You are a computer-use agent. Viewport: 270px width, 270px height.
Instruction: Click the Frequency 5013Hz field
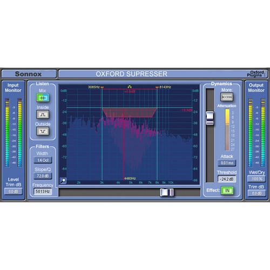[43, 191]
